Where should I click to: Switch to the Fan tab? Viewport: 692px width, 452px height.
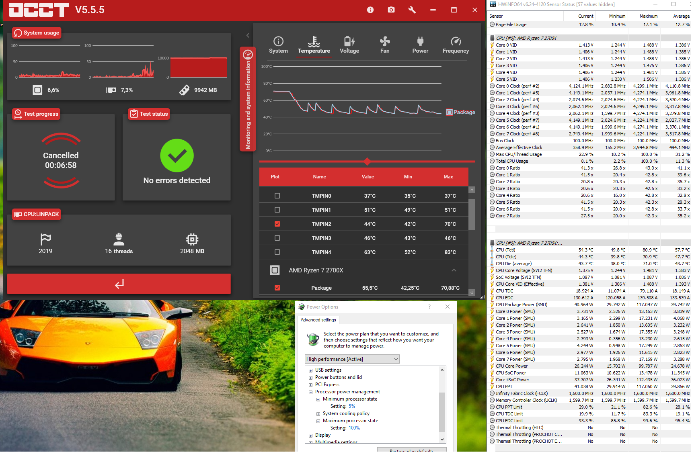tap(385, 45)
